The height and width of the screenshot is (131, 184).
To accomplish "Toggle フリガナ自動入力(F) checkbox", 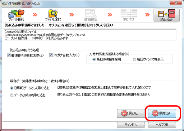I will tap(51, 55).
